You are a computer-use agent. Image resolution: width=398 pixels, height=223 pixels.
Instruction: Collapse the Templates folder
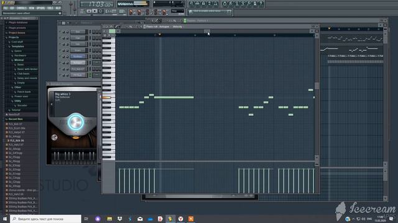tap(17, 46)
